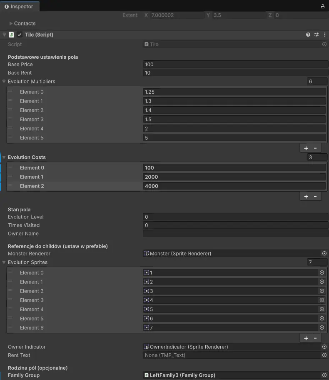
Task: Open object picker for Evolution Sprites Element 0
Action: [322, 272]
